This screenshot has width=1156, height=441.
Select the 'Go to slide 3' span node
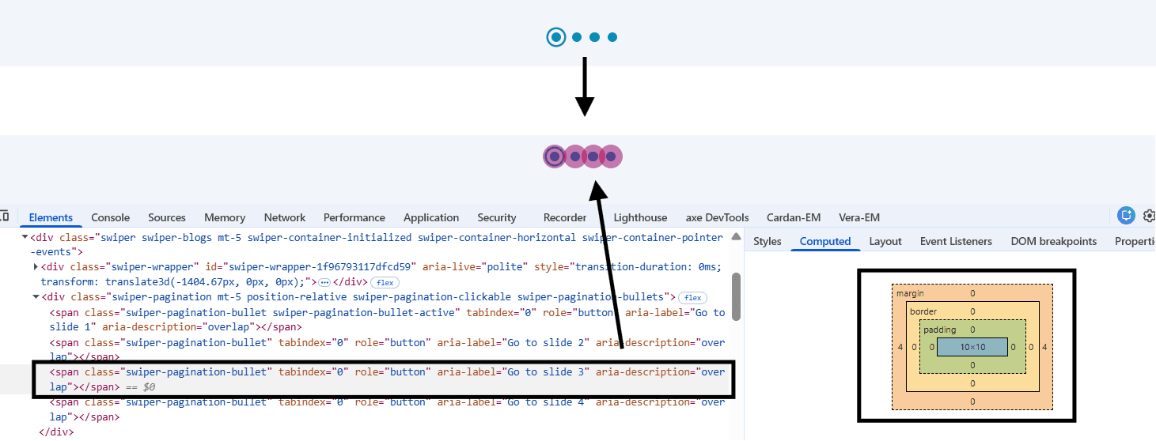(387, 379)
